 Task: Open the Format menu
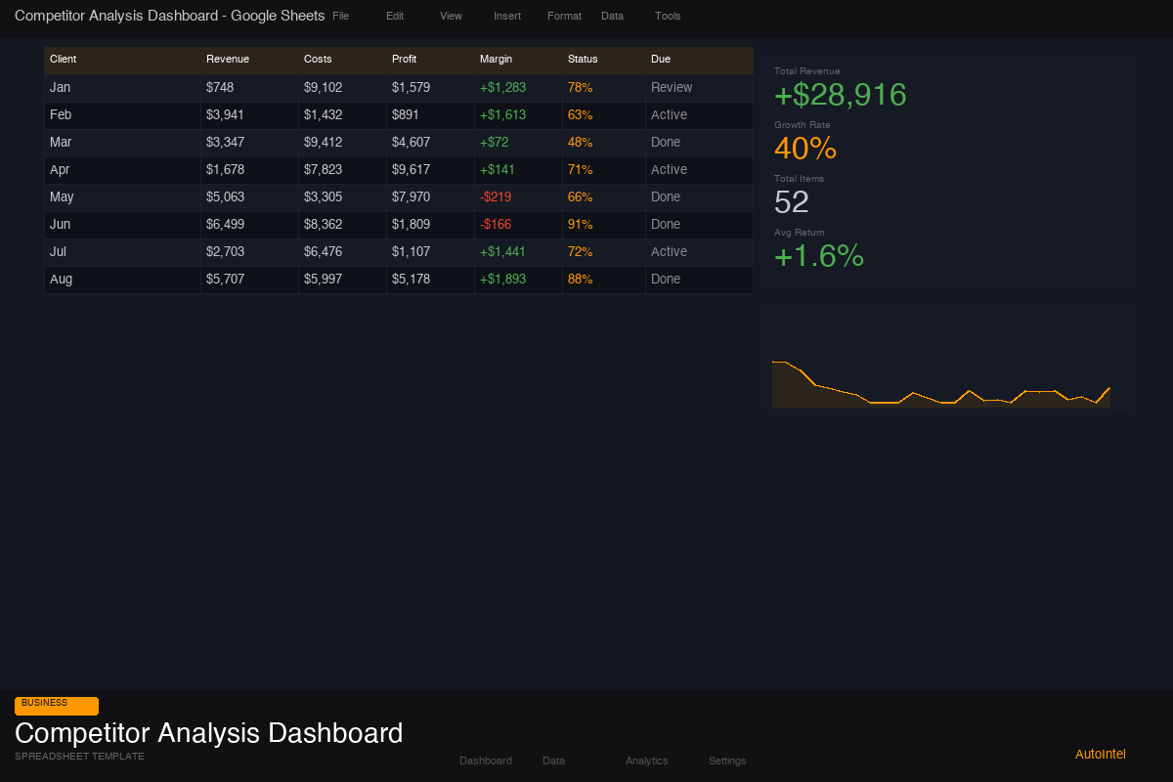[564, 16]
